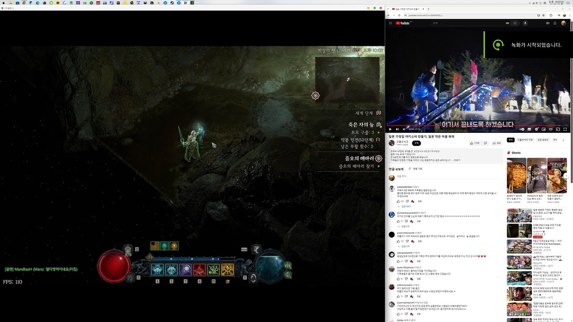Click the YouTube search magnifier button
Viewport: 573px width, 322px height.
click(515, 23)
